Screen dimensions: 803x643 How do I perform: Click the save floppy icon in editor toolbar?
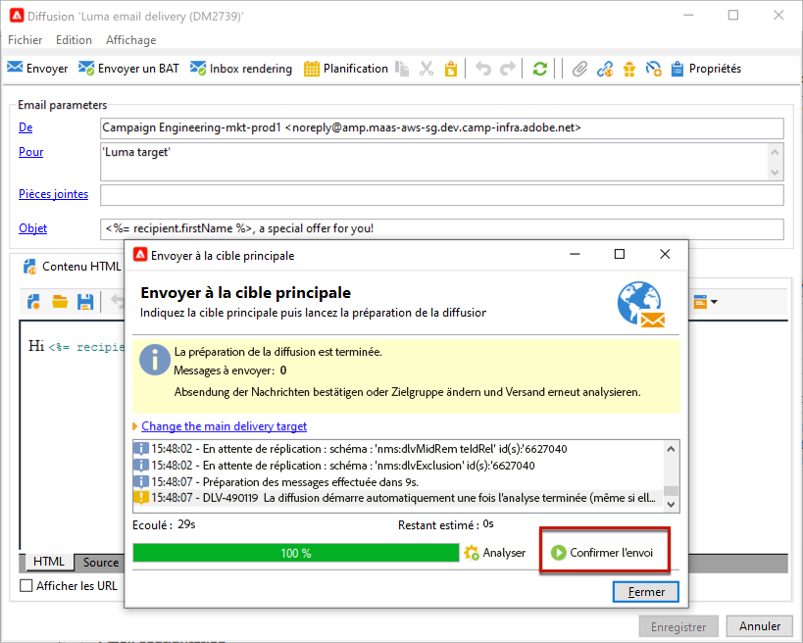tap(85, 302)
